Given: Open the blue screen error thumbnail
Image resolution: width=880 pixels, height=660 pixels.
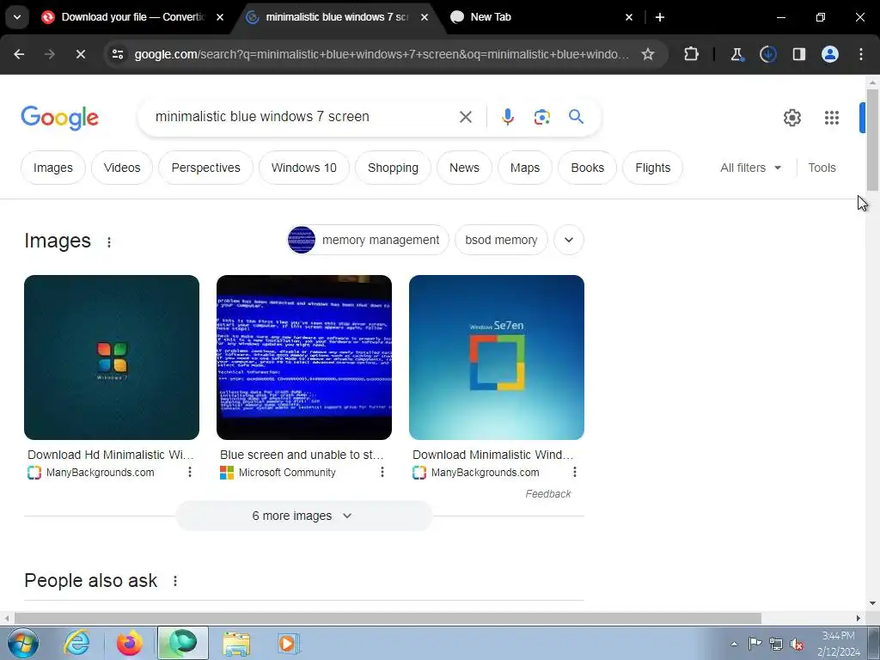Looking at the screenshot, I should (304, 357).
